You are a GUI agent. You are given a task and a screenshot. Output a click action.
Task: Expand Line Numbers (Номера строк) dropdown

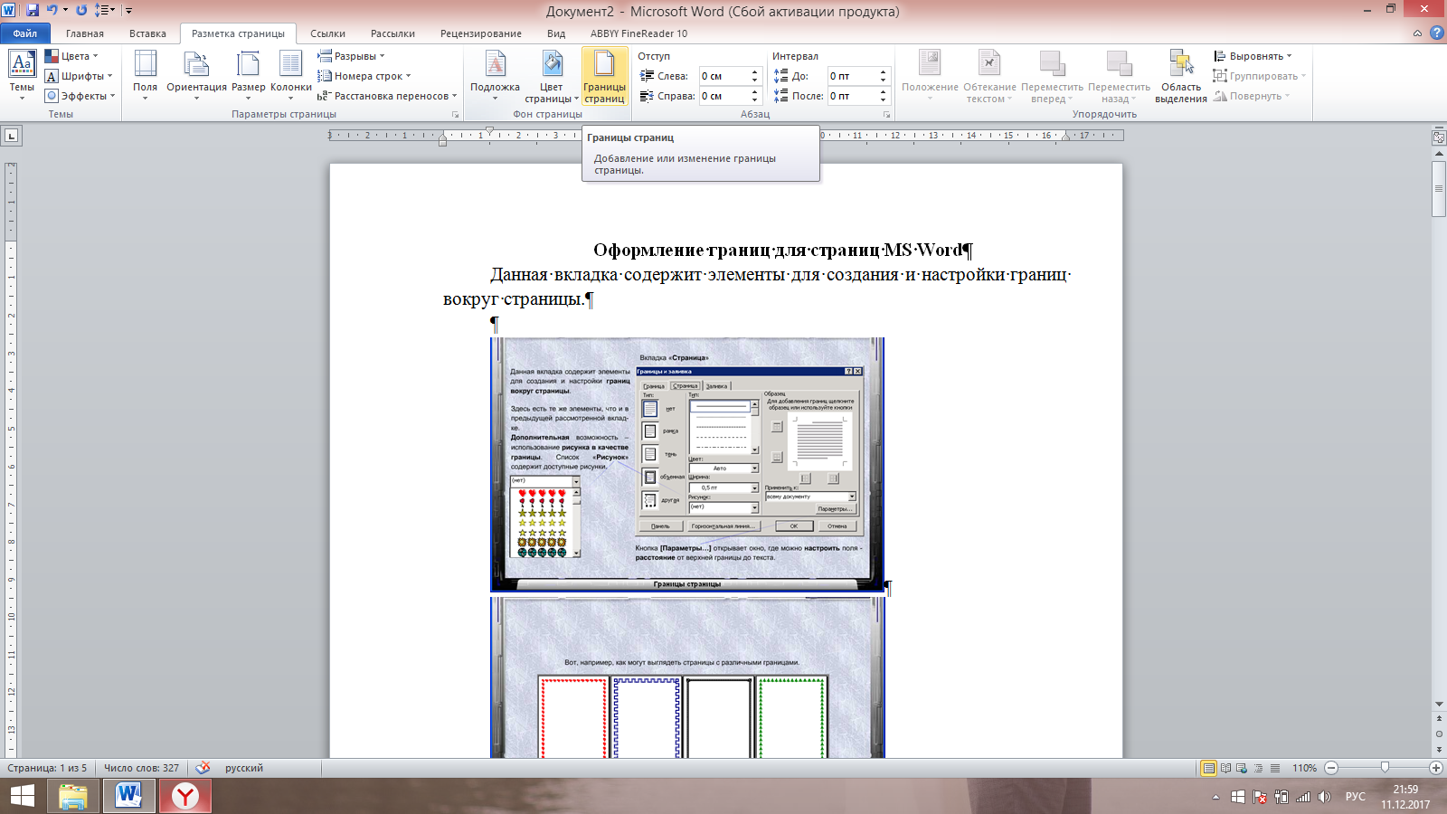pyautogui.click(x=364, y=76)
